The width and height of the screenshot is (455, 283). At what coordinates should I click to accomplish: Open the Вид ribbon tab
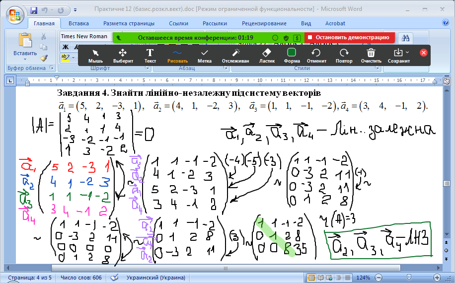306,23
